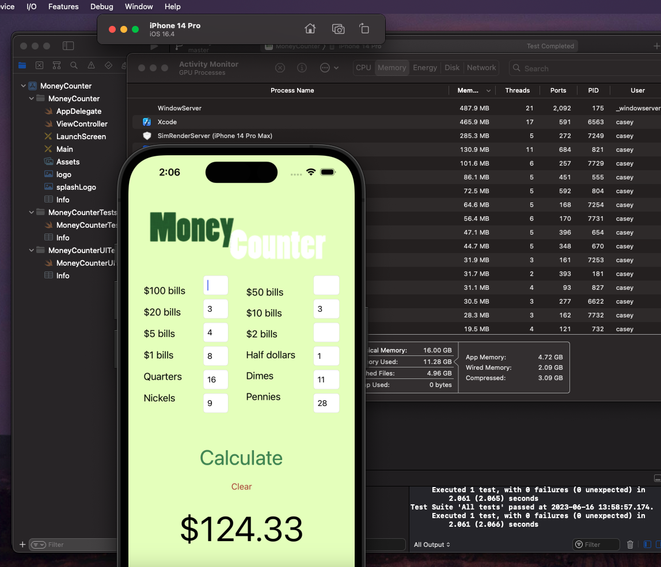Rotate the simulated device with rotate icon

pyautogui.click(x=364, y=29)
